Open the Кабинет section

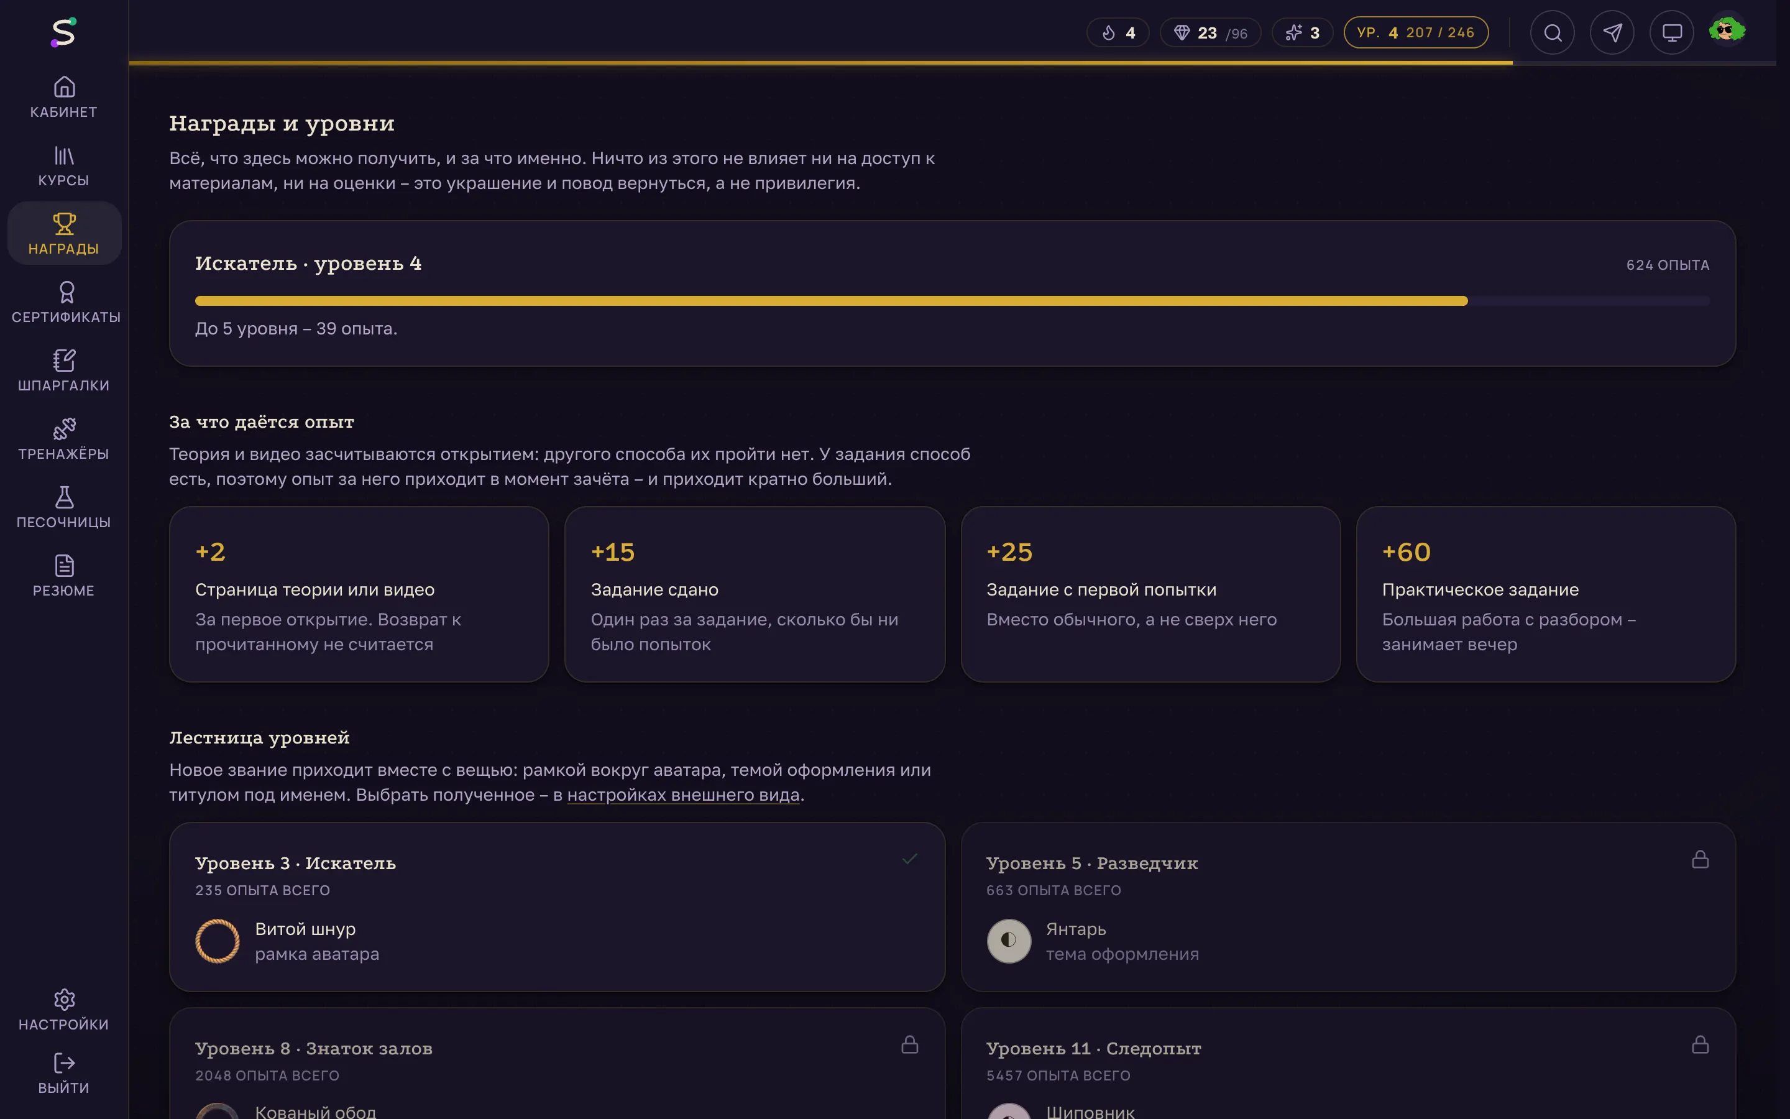click(x=63, y=97)
